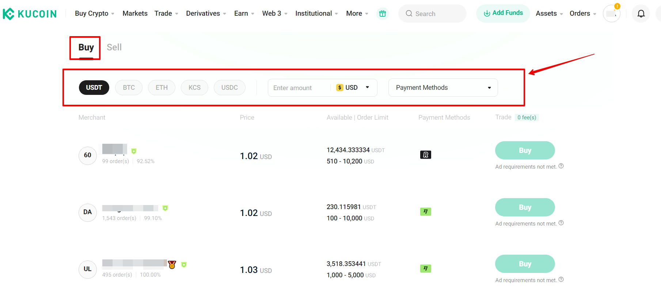Expand the Buy Crypto menu

click(95, 13)
